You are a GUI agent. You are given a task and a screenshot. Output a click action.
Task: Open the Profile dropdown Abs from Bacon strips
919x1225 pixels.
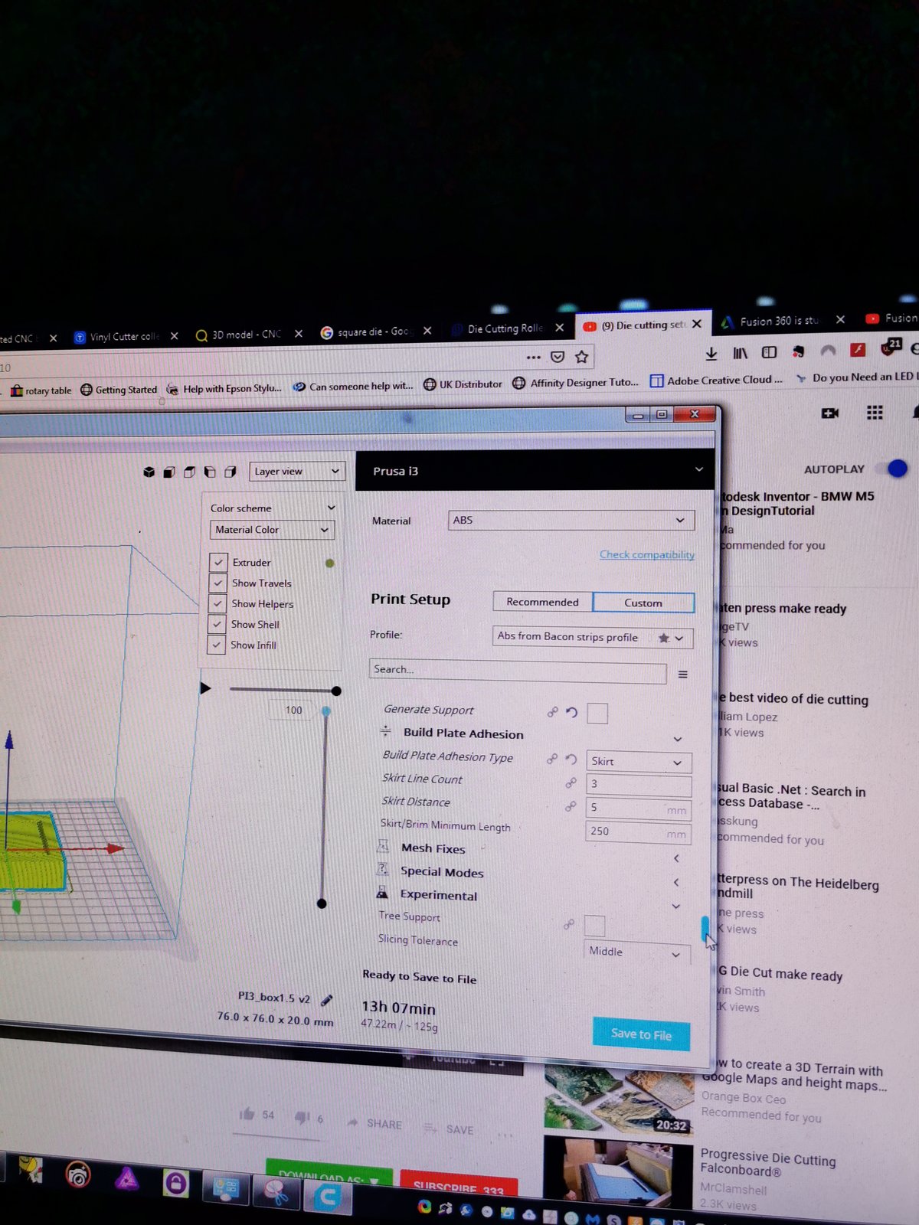coord(593,637)
